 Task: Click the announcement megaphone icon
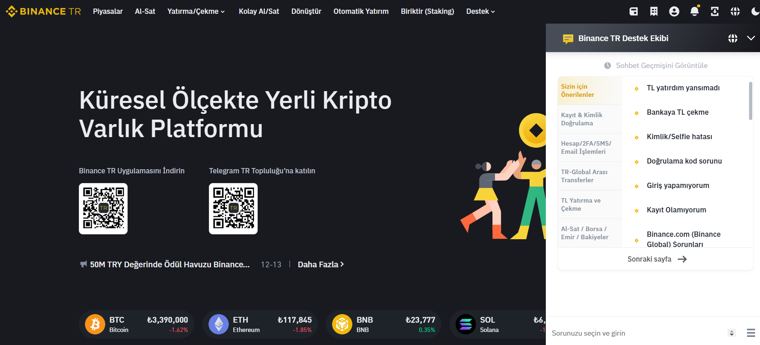point(83,264)
